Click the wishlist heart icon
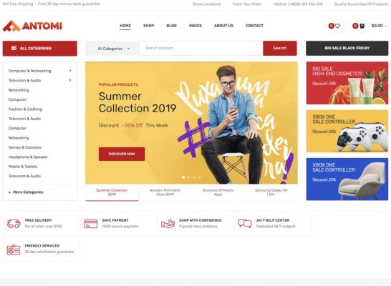The width and height of the screenshot is (391, 286). [x=337, y=26]
